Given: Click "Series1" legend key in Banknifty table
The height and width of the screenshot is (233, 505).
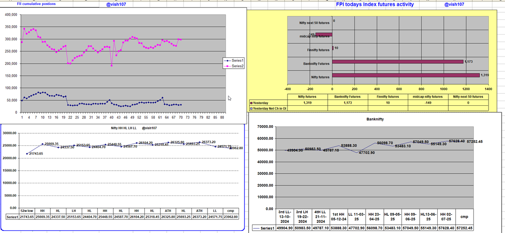Looking at the screenshot, I should point(265,228).
